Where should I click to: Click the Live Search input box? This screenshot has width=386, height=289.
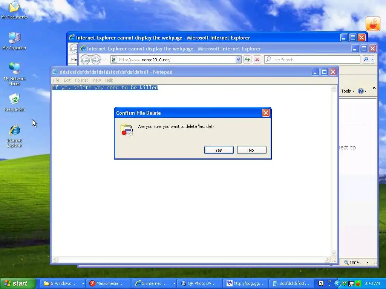click(312, 60)
